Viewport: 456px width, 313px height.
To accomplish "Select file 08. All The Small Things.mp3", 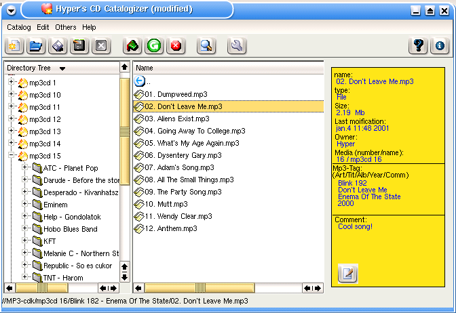I will tap(189, 180).
